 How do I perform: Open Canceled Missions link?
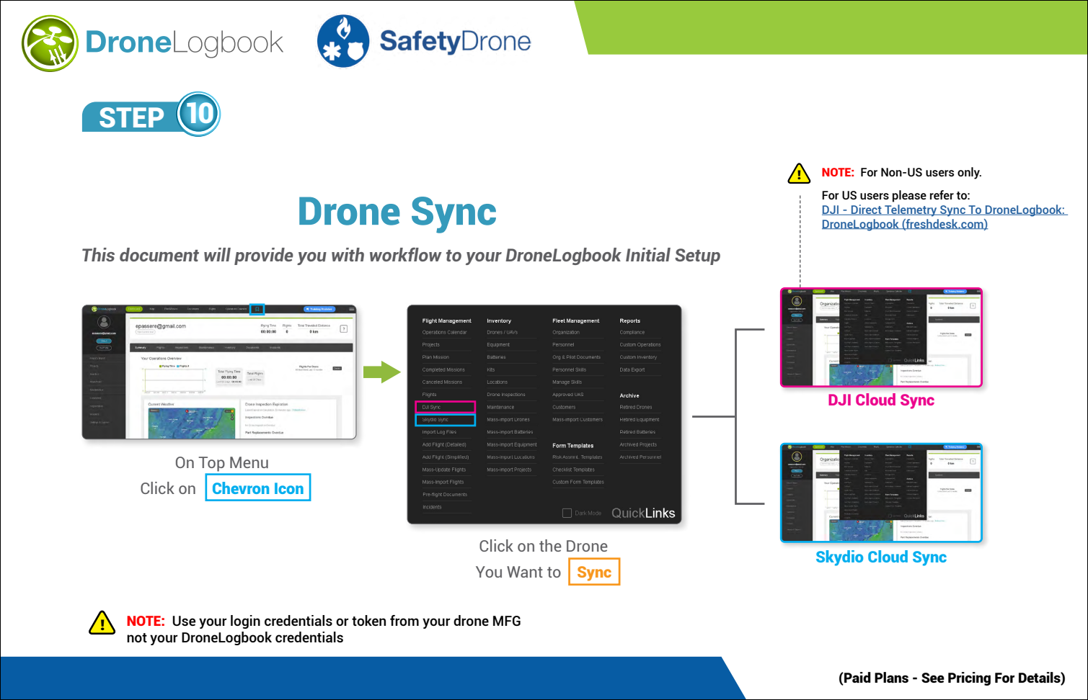point(442,382)
